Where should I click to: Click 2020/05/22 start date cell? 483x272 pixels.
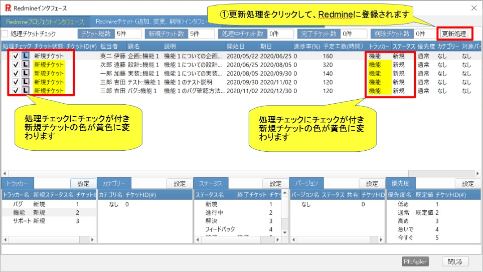coord(243,56)
